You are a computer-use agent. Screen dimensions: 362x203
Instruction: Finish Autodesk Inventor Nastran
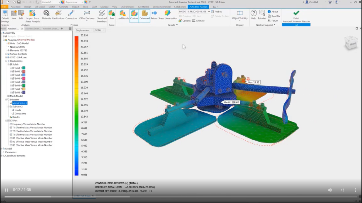click(296, 16)
